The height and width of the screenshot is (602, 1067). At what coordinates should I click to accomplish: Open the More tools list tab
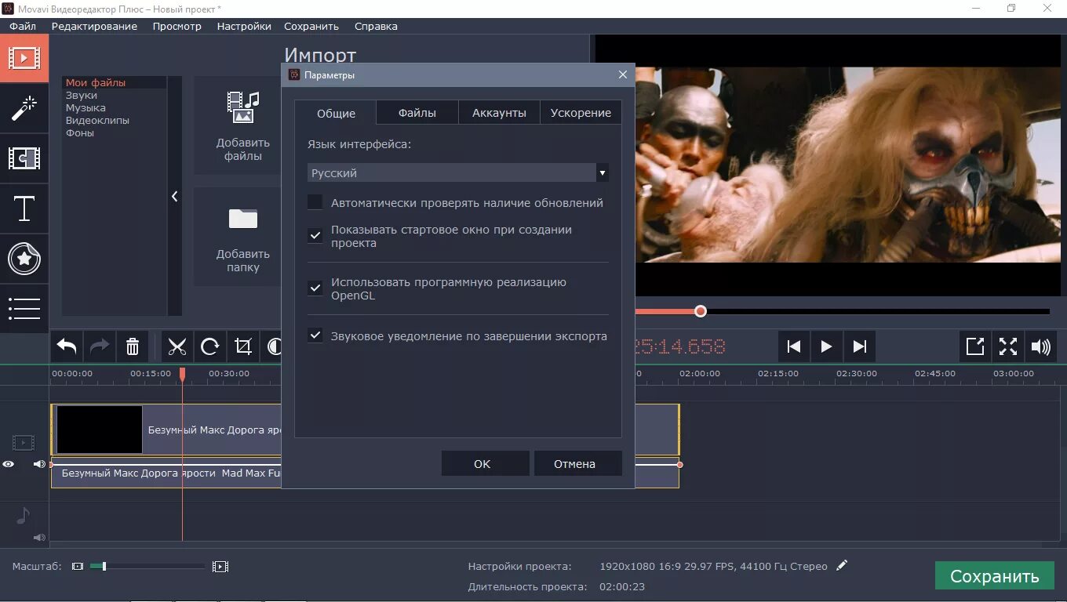click(24, 308)
